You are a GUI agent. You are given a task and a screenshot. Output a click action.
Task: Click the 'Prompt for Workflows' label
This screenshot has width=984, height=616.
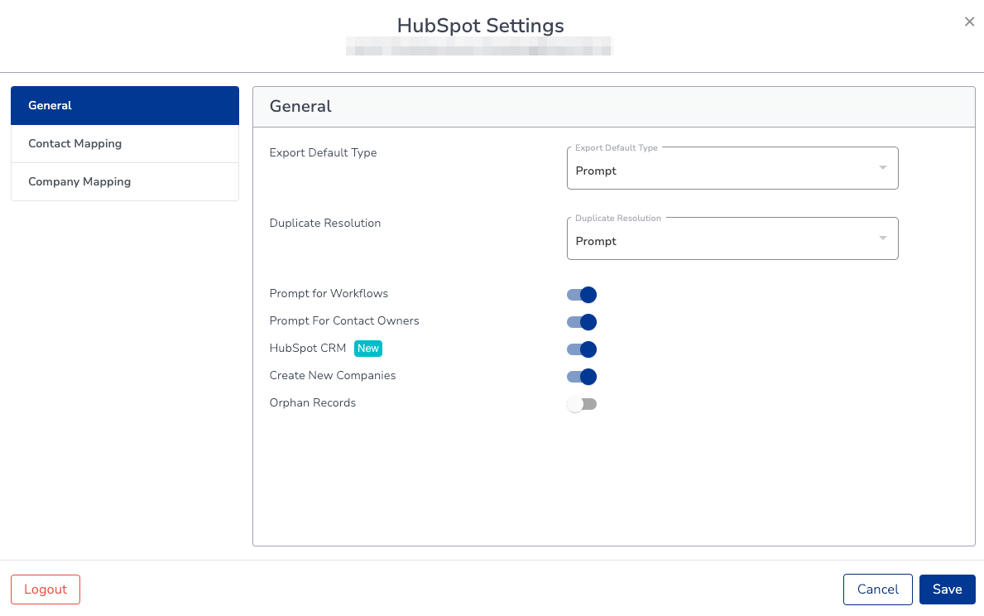pyautogui.click(x=329, y=293)
